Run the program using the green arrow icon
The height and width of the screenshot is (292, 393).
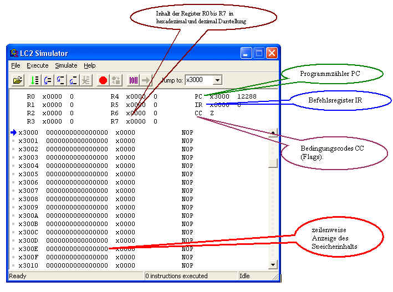coord(34,80)
